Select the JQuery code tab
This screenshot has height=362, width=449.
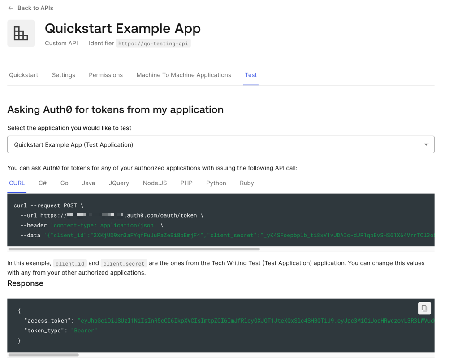pos(119,183)
